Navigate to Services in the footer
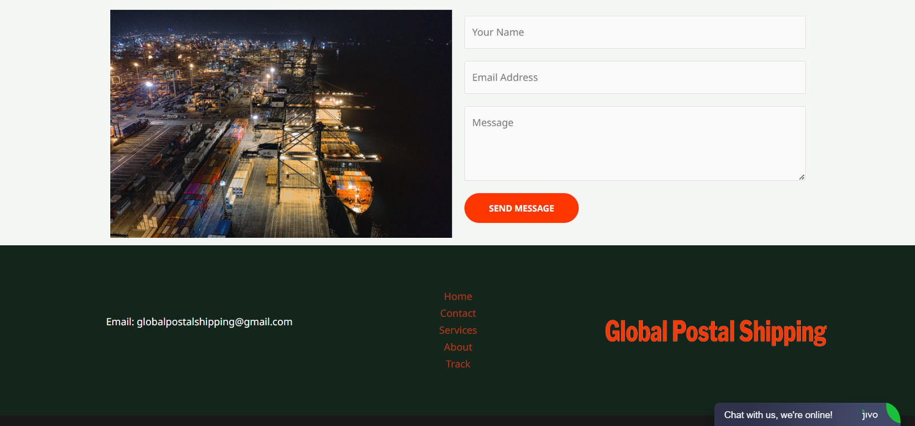Image resolution: width=915 pixels, height=426 pixels. tap(458, 331)
